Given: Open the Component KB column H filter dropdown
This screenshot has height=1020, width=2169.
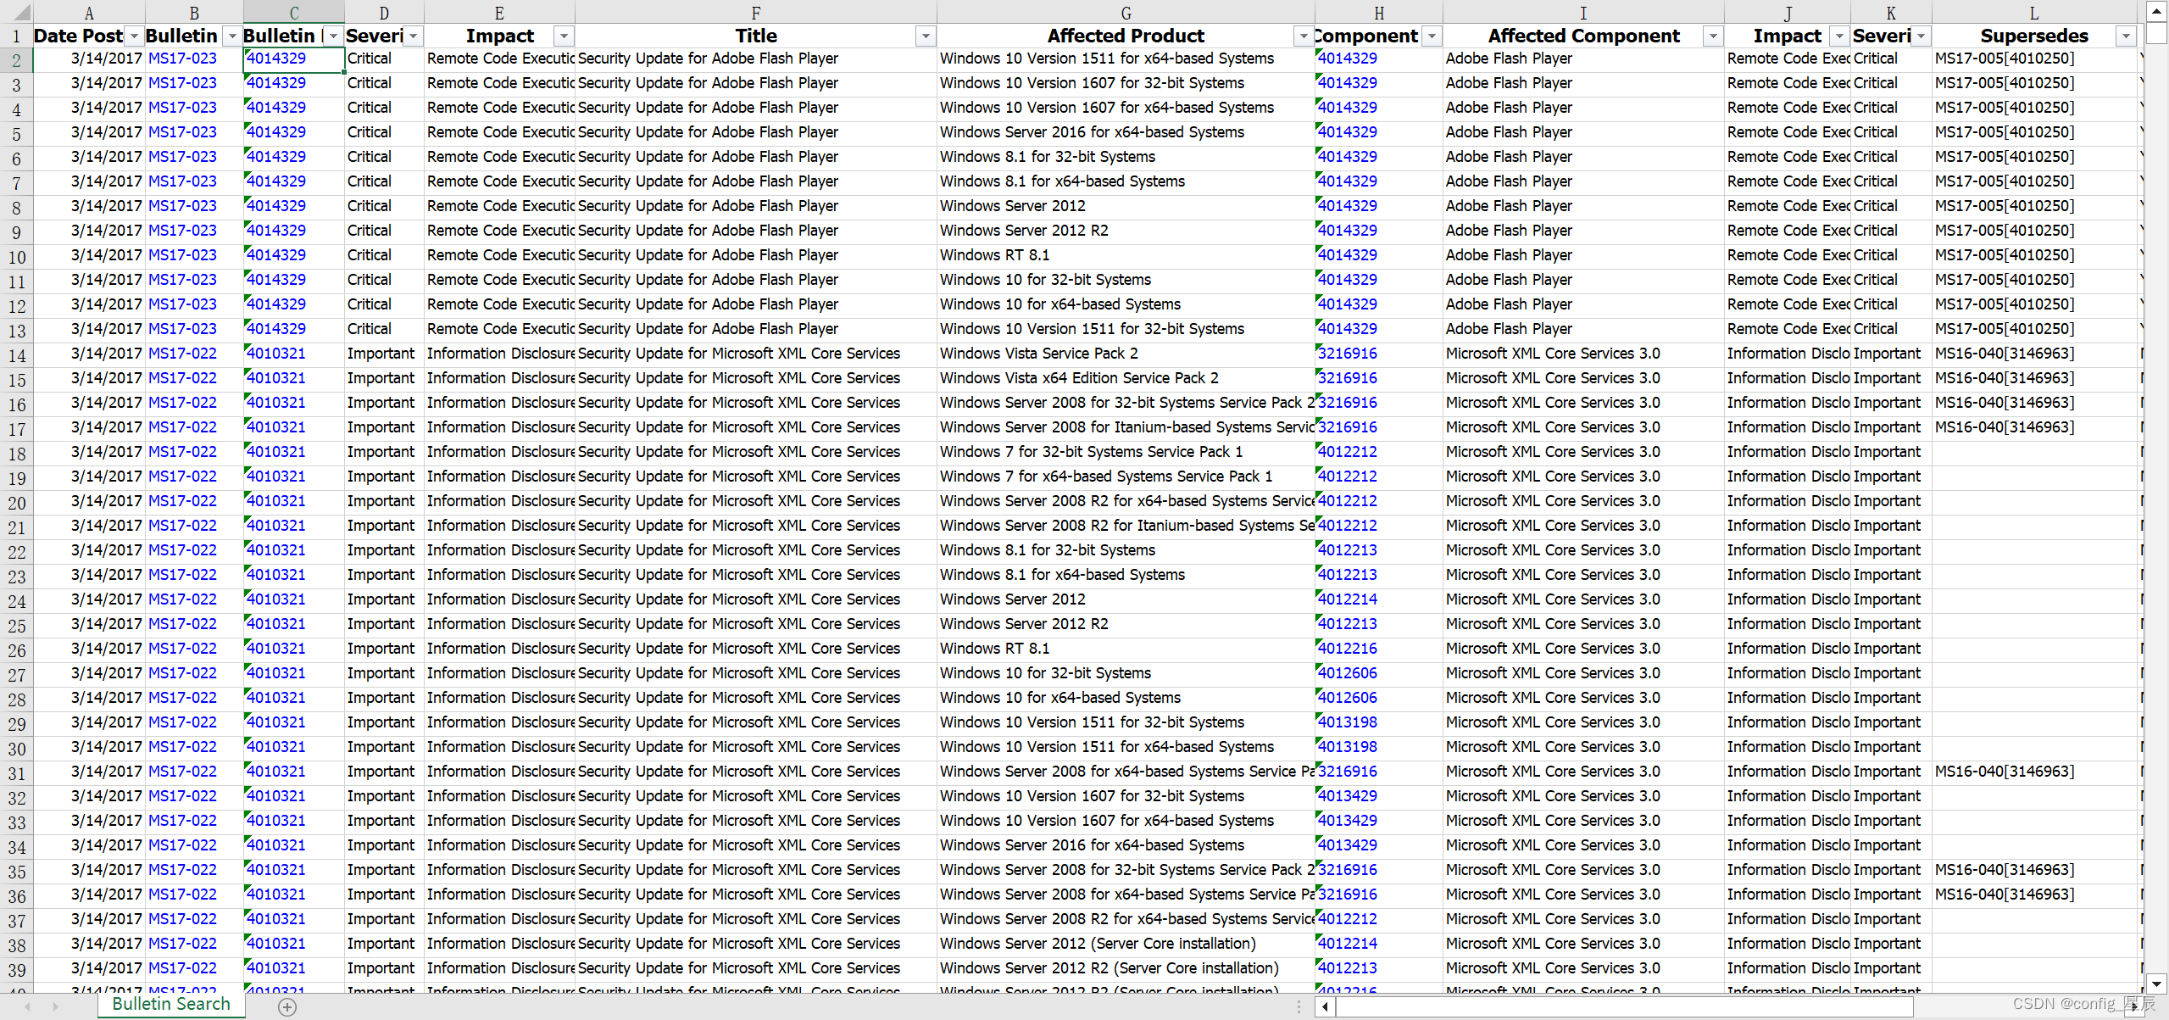Looking at the screenshot, I should click(x=1432, y=36).
